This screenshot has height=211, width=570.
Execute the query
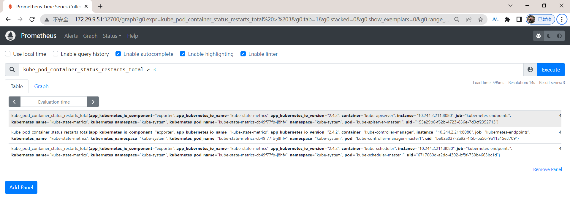click(551, 69)
